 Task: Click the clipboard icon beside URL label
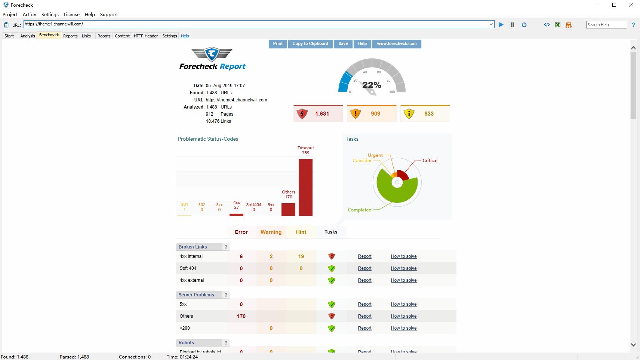6,25
